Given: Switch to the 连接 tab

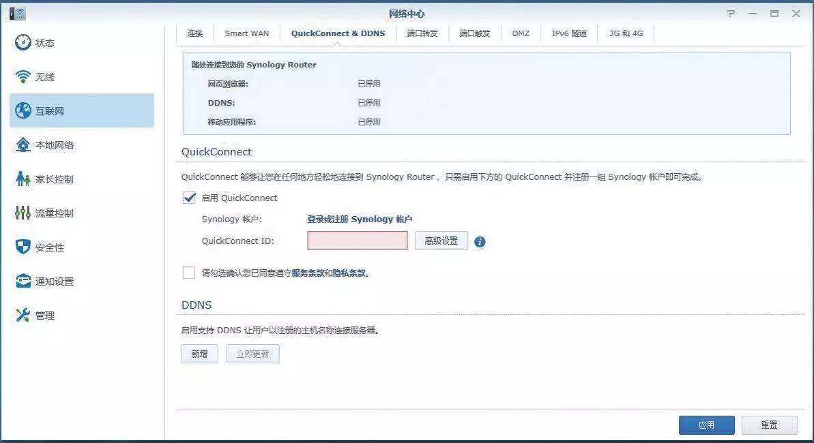Looking at the screenshot, I should click(195, 33).
